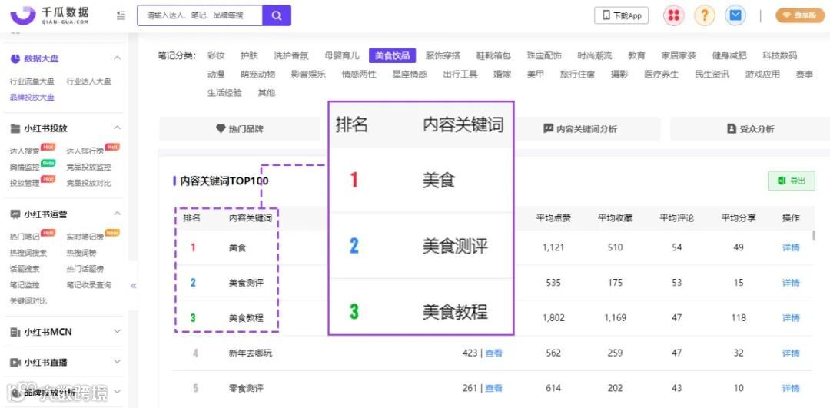Select the 彩妆 note category

pos(216,55)
